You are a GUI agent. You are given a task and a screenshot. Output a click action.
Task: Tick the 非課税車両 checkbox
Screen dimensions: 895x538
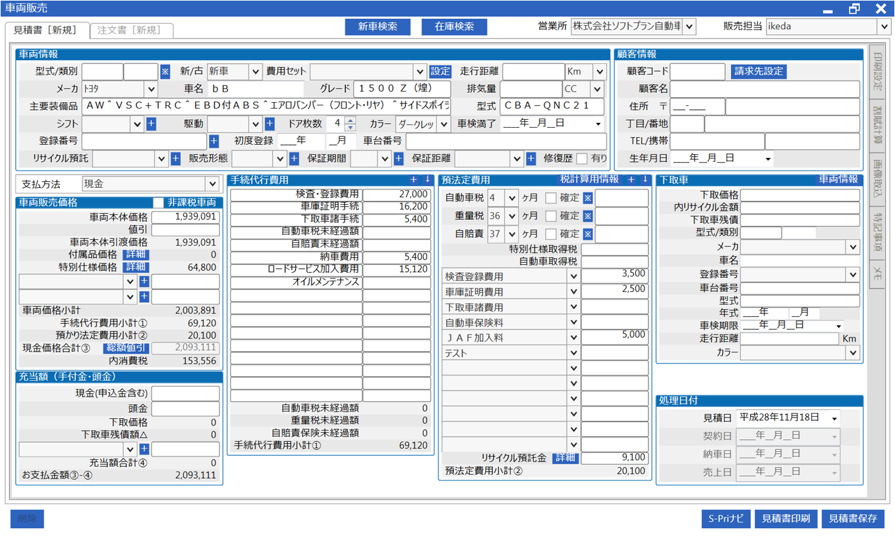[158, 203]
